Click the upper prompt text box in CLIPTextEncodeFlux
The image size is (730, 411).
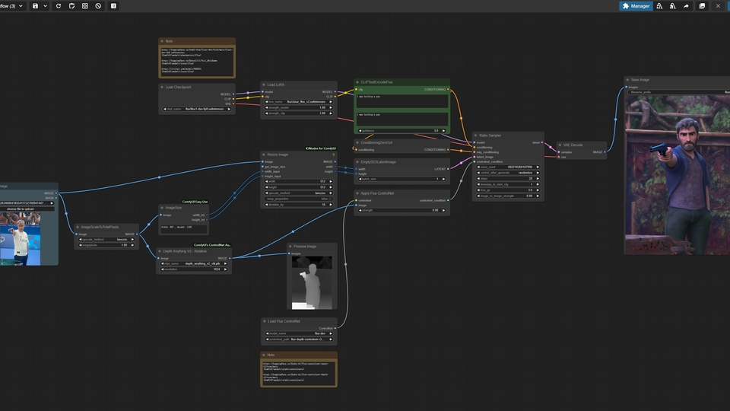(402, 101)
